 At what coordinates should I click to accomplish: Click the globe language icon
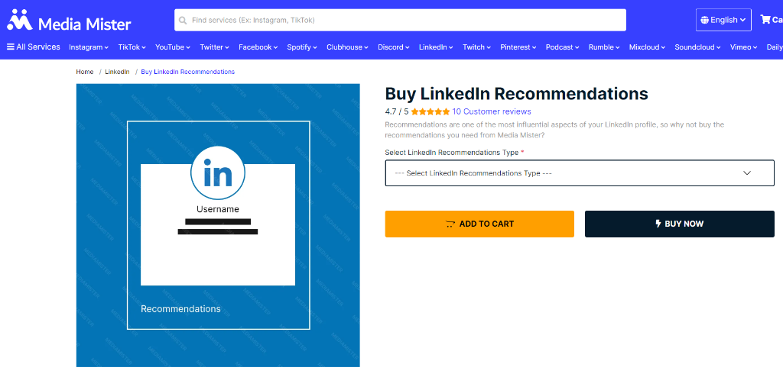point(704,21)
